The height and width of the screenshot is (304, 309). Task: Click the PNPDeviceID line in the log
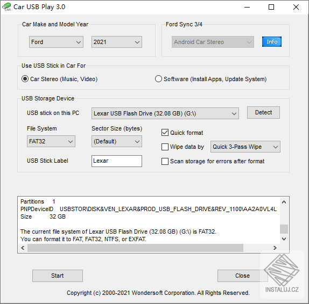[149, 209]
